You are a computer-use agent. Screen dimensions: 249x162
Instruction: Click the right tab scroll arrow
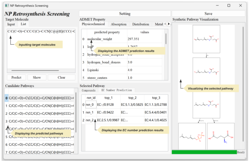pyautogui.click(x=169, y=24)
